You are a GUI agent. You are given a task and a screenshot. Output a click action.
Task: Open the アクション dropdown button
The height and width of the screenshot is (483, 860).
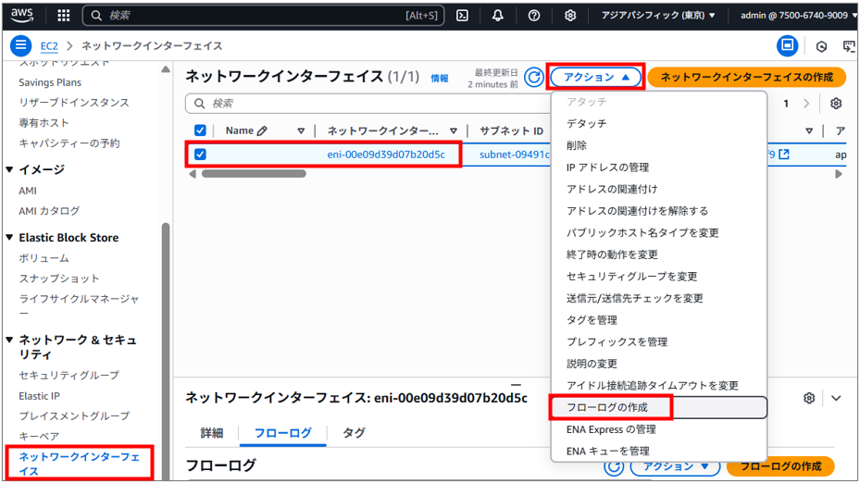tap(595, 78)
